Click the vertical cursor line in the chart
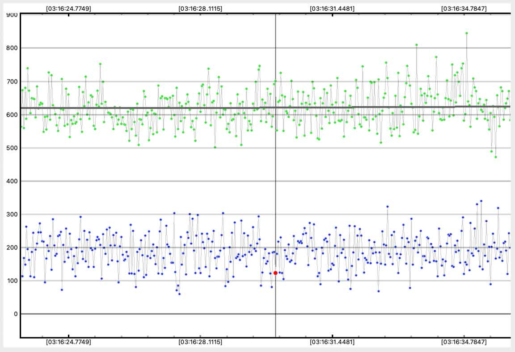This screenshot has height=352, width=515. [275, 178]
